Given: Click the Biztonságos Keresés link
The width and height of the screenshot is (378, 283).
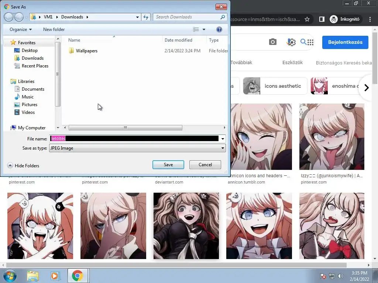Looking at the screenshot, I should pos(344,63).
